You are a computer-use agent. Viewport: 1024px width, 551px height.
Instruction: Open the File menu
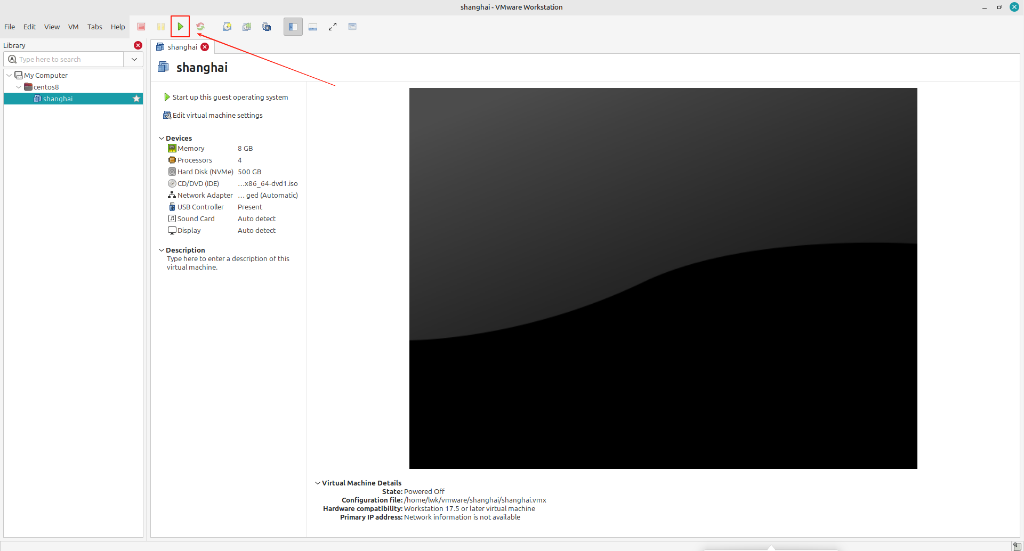(10, 27)
